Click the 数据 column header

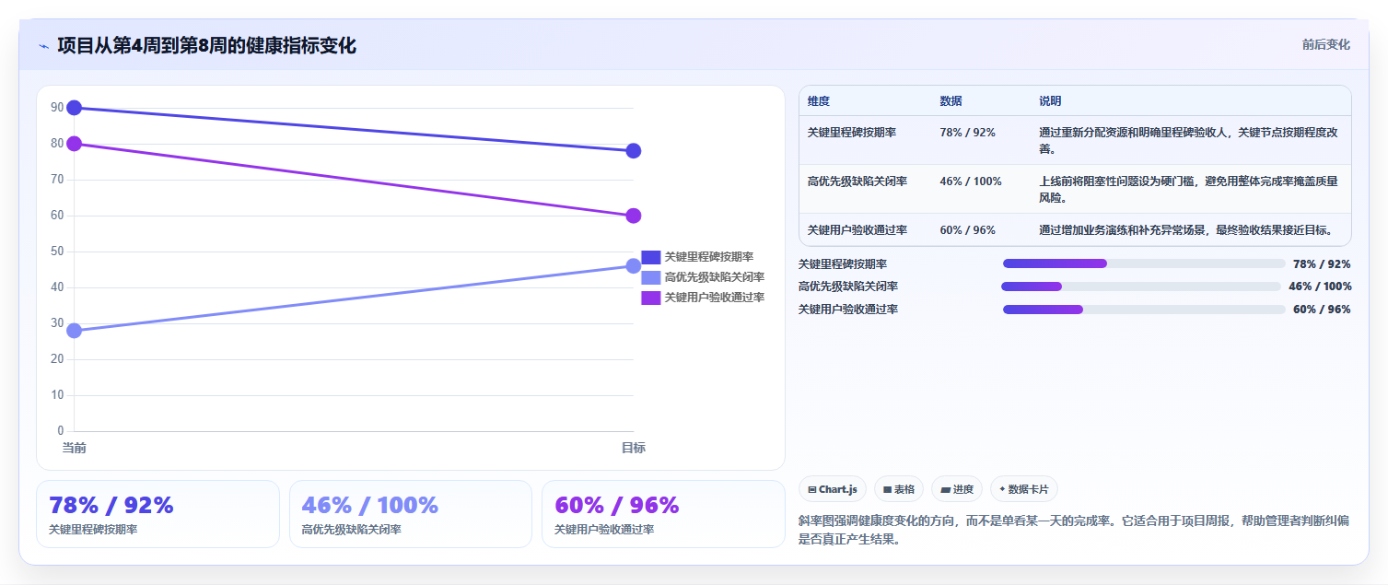(951, 101)
